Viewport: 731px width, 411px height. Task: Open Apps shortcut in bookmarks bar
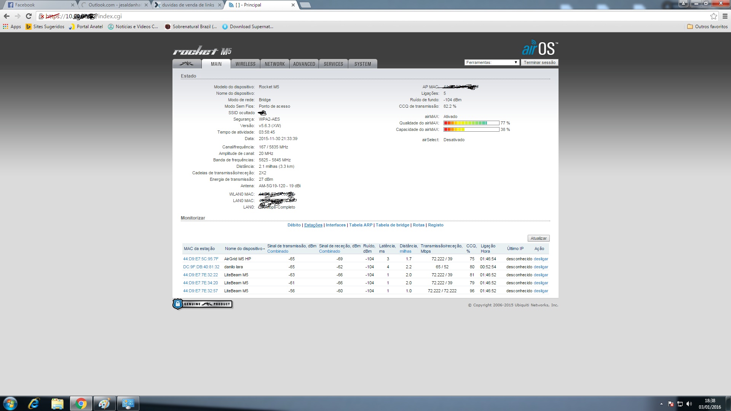(12, 27)
